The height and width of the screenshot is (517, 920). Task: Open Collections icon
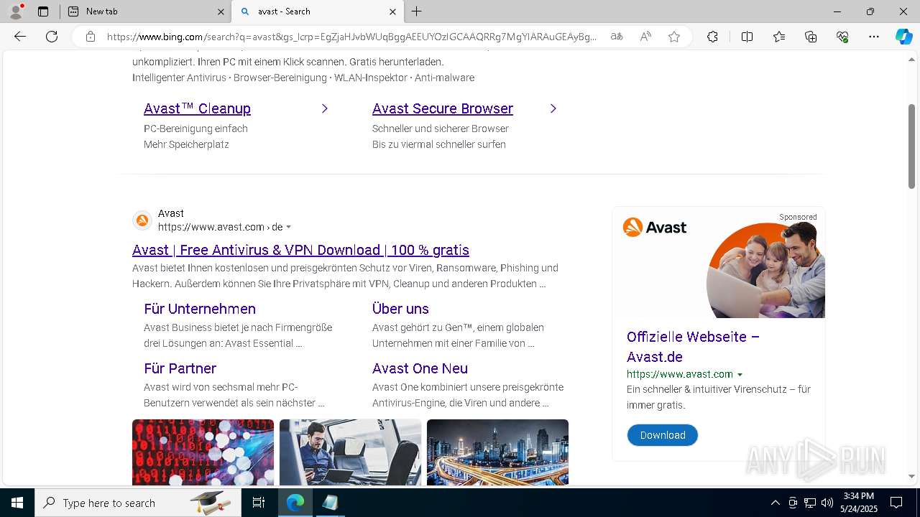click(x=811, y=37)
